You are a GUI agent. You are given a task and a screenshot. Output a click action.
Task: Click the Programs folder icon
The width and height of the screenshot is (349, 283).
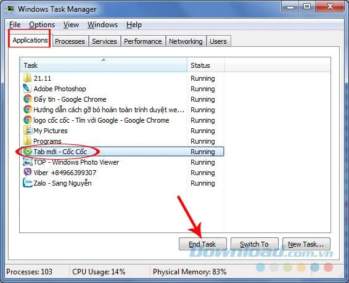(27, 141)
